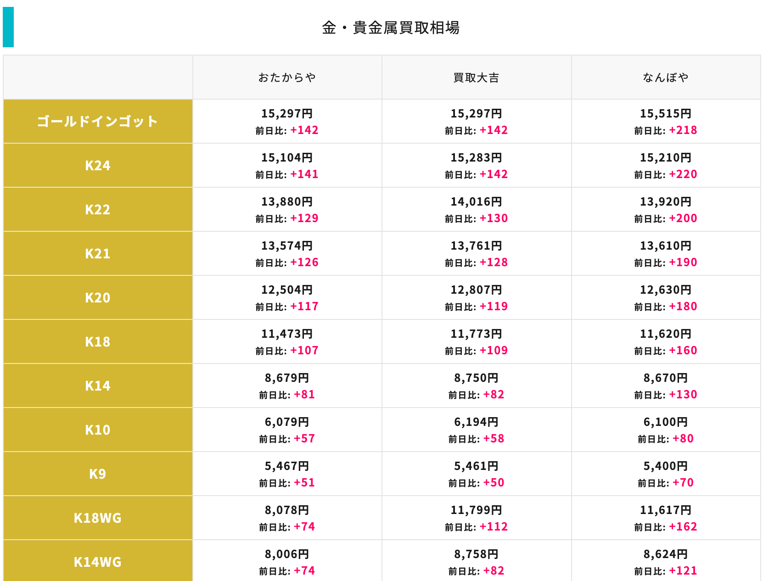Select the なんぼや column header
Image resolution: width=763 pixels, height=581 pixels.
(665, 78)
